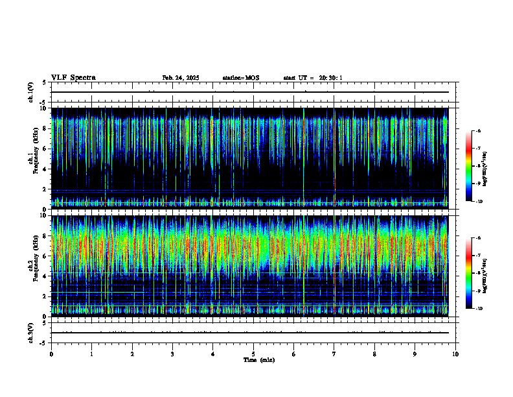This screenshot has height=397, width=513.
Task: Click the "-6" tick on ch.1 colorbar
Action: coord(478,130)
